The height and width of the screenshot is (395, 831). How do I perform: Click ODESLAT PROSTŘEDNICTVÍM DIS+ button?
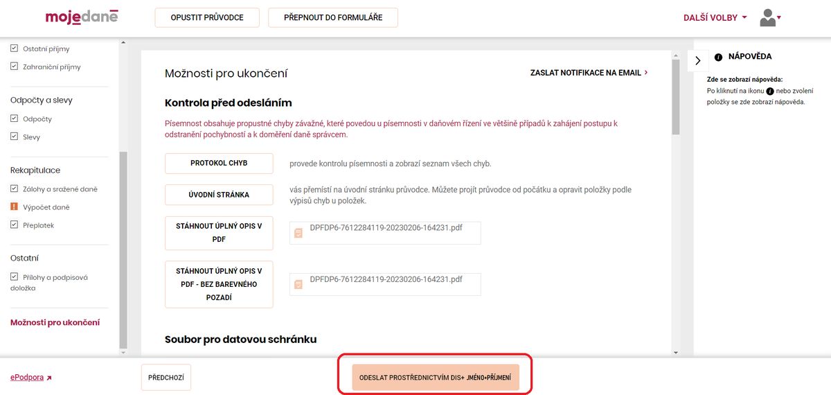[435, 378]
